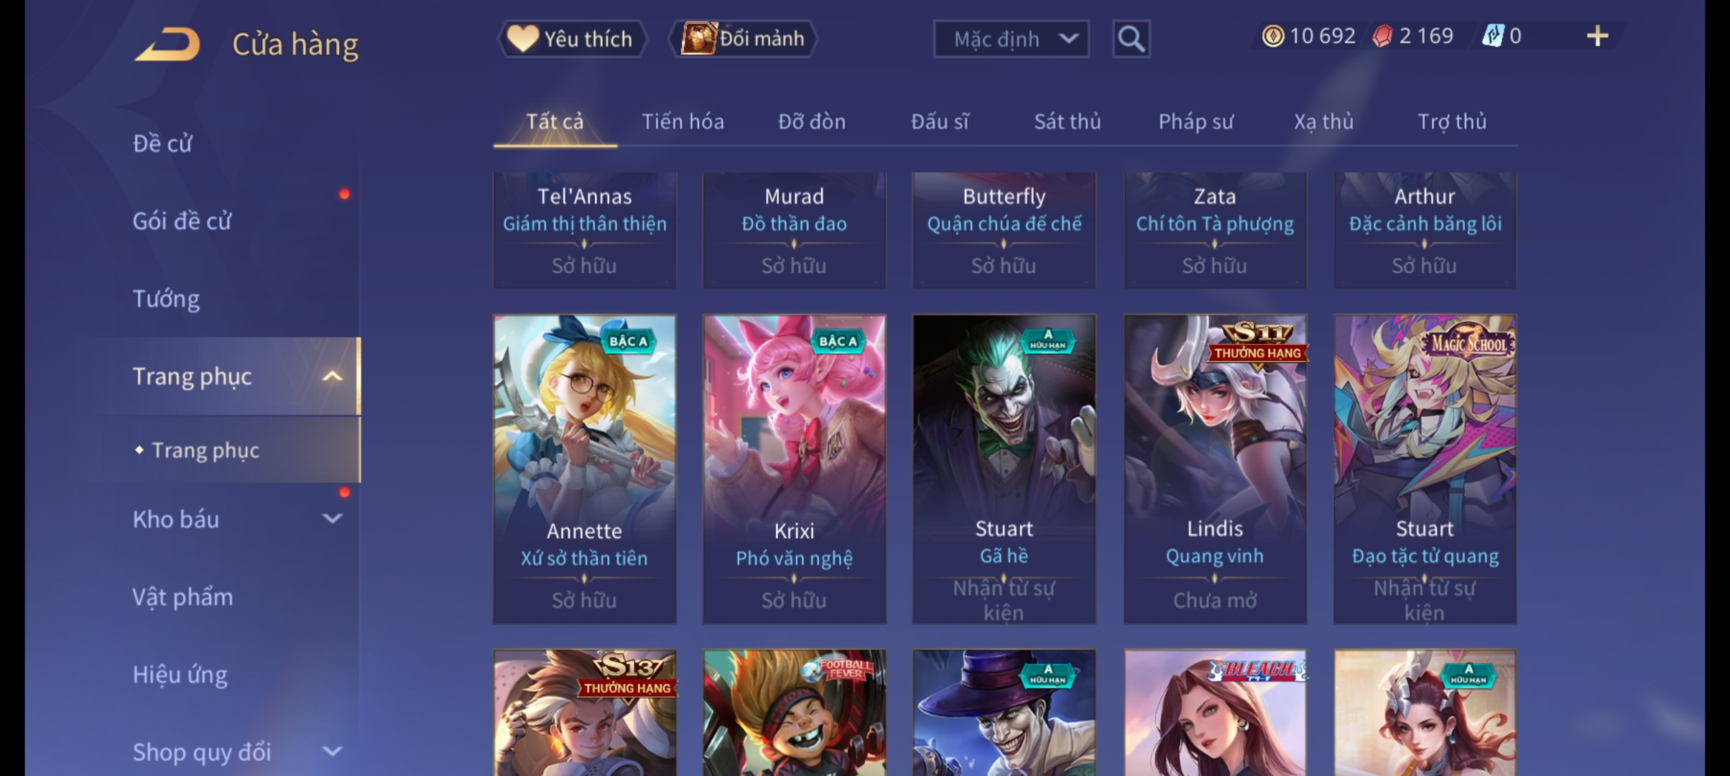The height and width of the screenshot is (776, 1730).
Task: Open Hiệu ứng in the sidebar
Action: click(180, 674)
